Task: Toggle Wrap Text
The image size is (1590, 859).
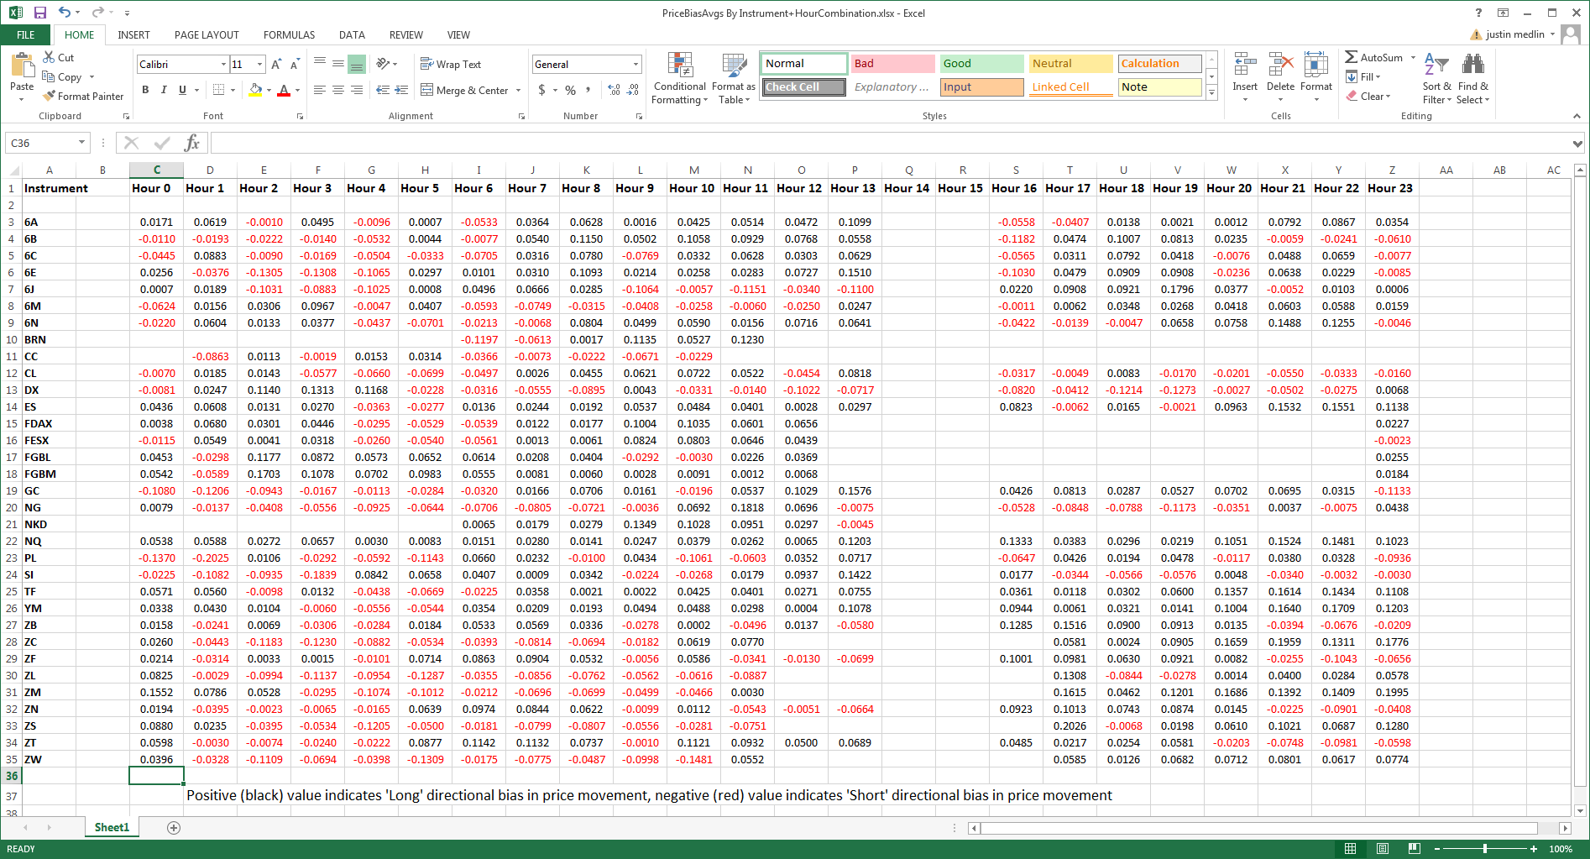Action: click(x=451, y=64)
